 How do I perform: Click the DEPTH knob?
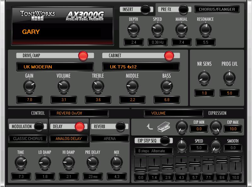134,29
